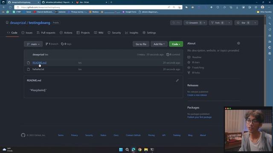Screen dimensions: 273x153
Task: Open the footer Status link
Action: (103, 135)
